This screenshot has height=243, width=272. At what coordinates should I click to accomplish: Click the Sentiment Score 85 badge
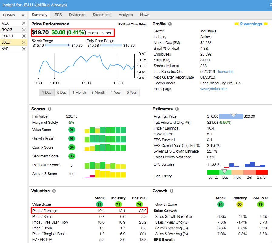tap(72, 156)
